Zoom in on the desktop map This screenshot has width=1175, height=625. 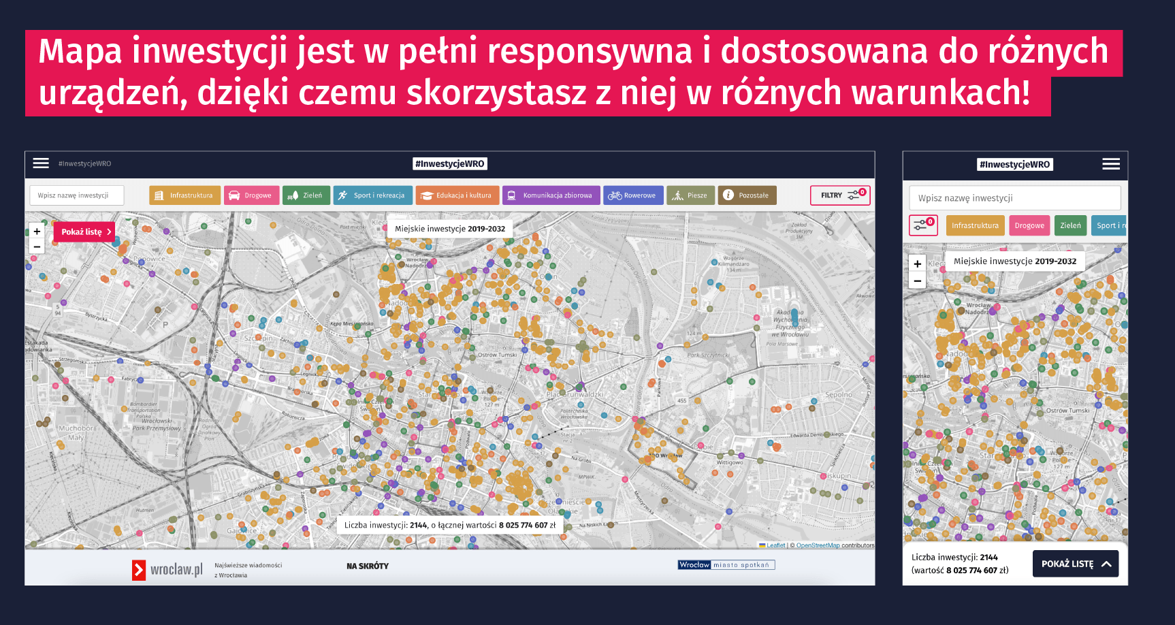(x=37, y=231)
